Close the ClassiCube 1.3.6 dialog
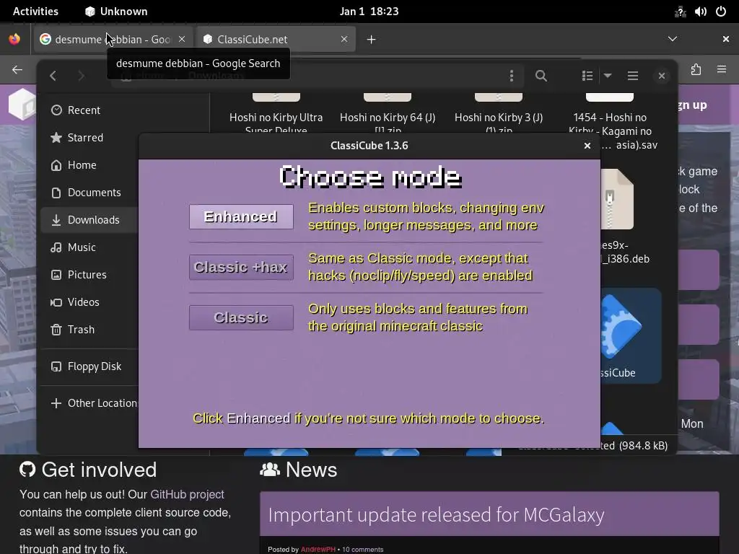The image size is (739, 554). tap(587, 146)
